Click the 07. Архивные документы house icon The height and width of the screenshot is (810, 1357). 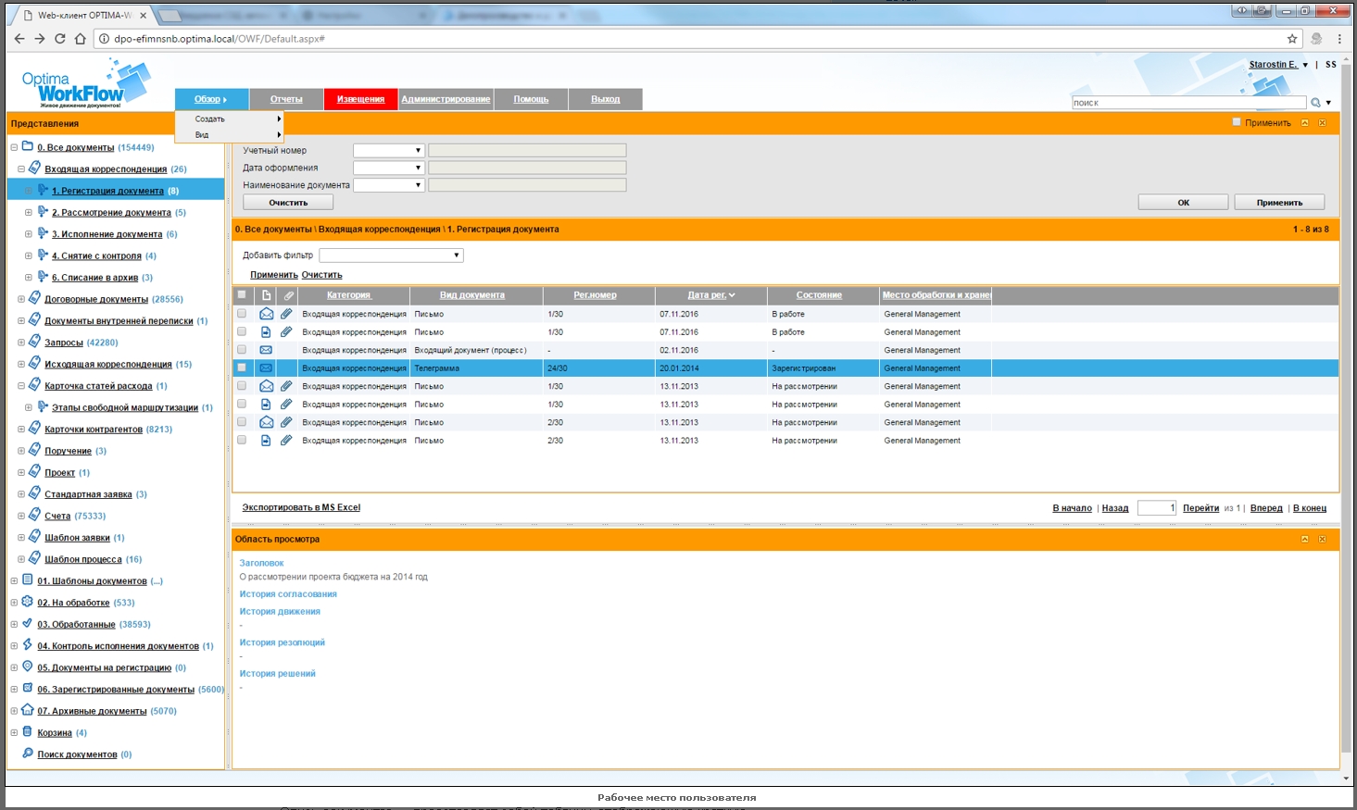tap(28, 710)
